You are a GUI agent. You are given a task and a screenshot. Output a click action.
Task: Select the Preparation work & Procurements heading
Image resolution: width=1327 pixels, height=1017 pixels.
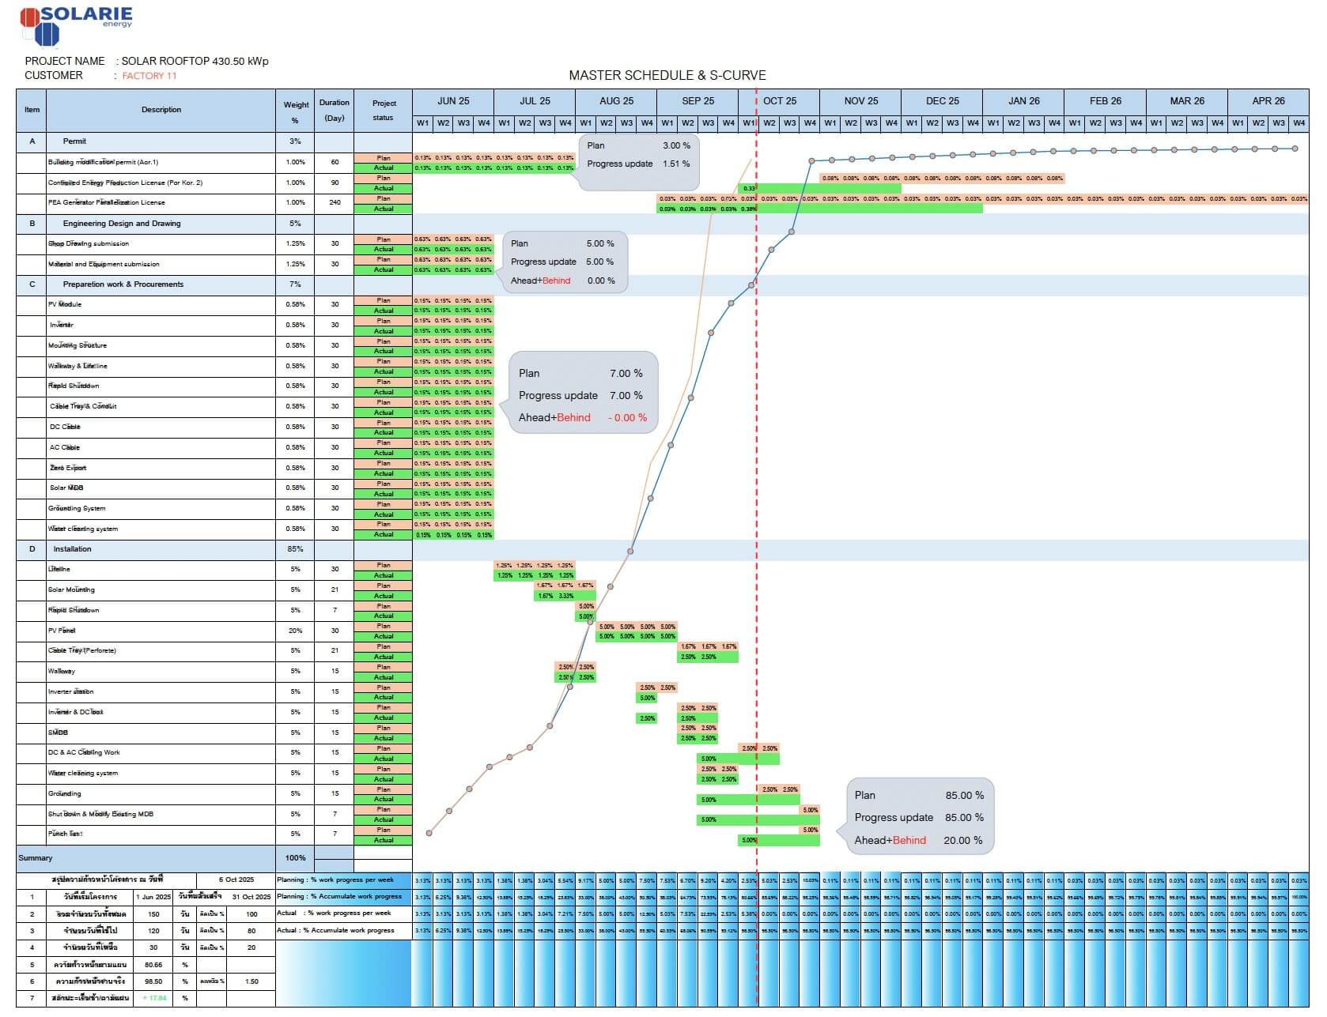pyautogui.click(x=123, y=284)
